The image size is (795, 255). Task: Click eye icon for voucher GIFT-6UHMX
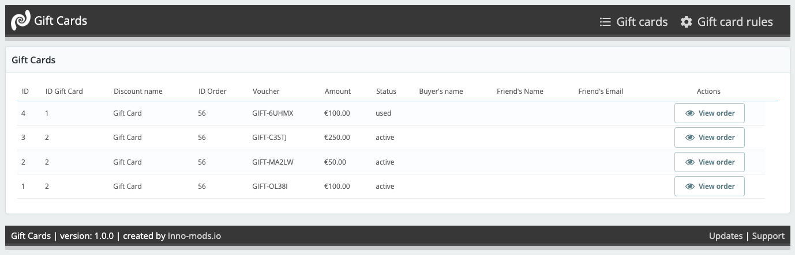[689, 113]
